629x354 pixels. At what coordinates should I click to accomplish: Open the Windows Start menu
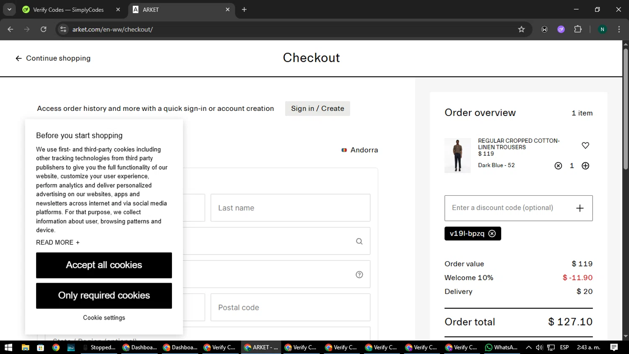click(x=8, y=347)
